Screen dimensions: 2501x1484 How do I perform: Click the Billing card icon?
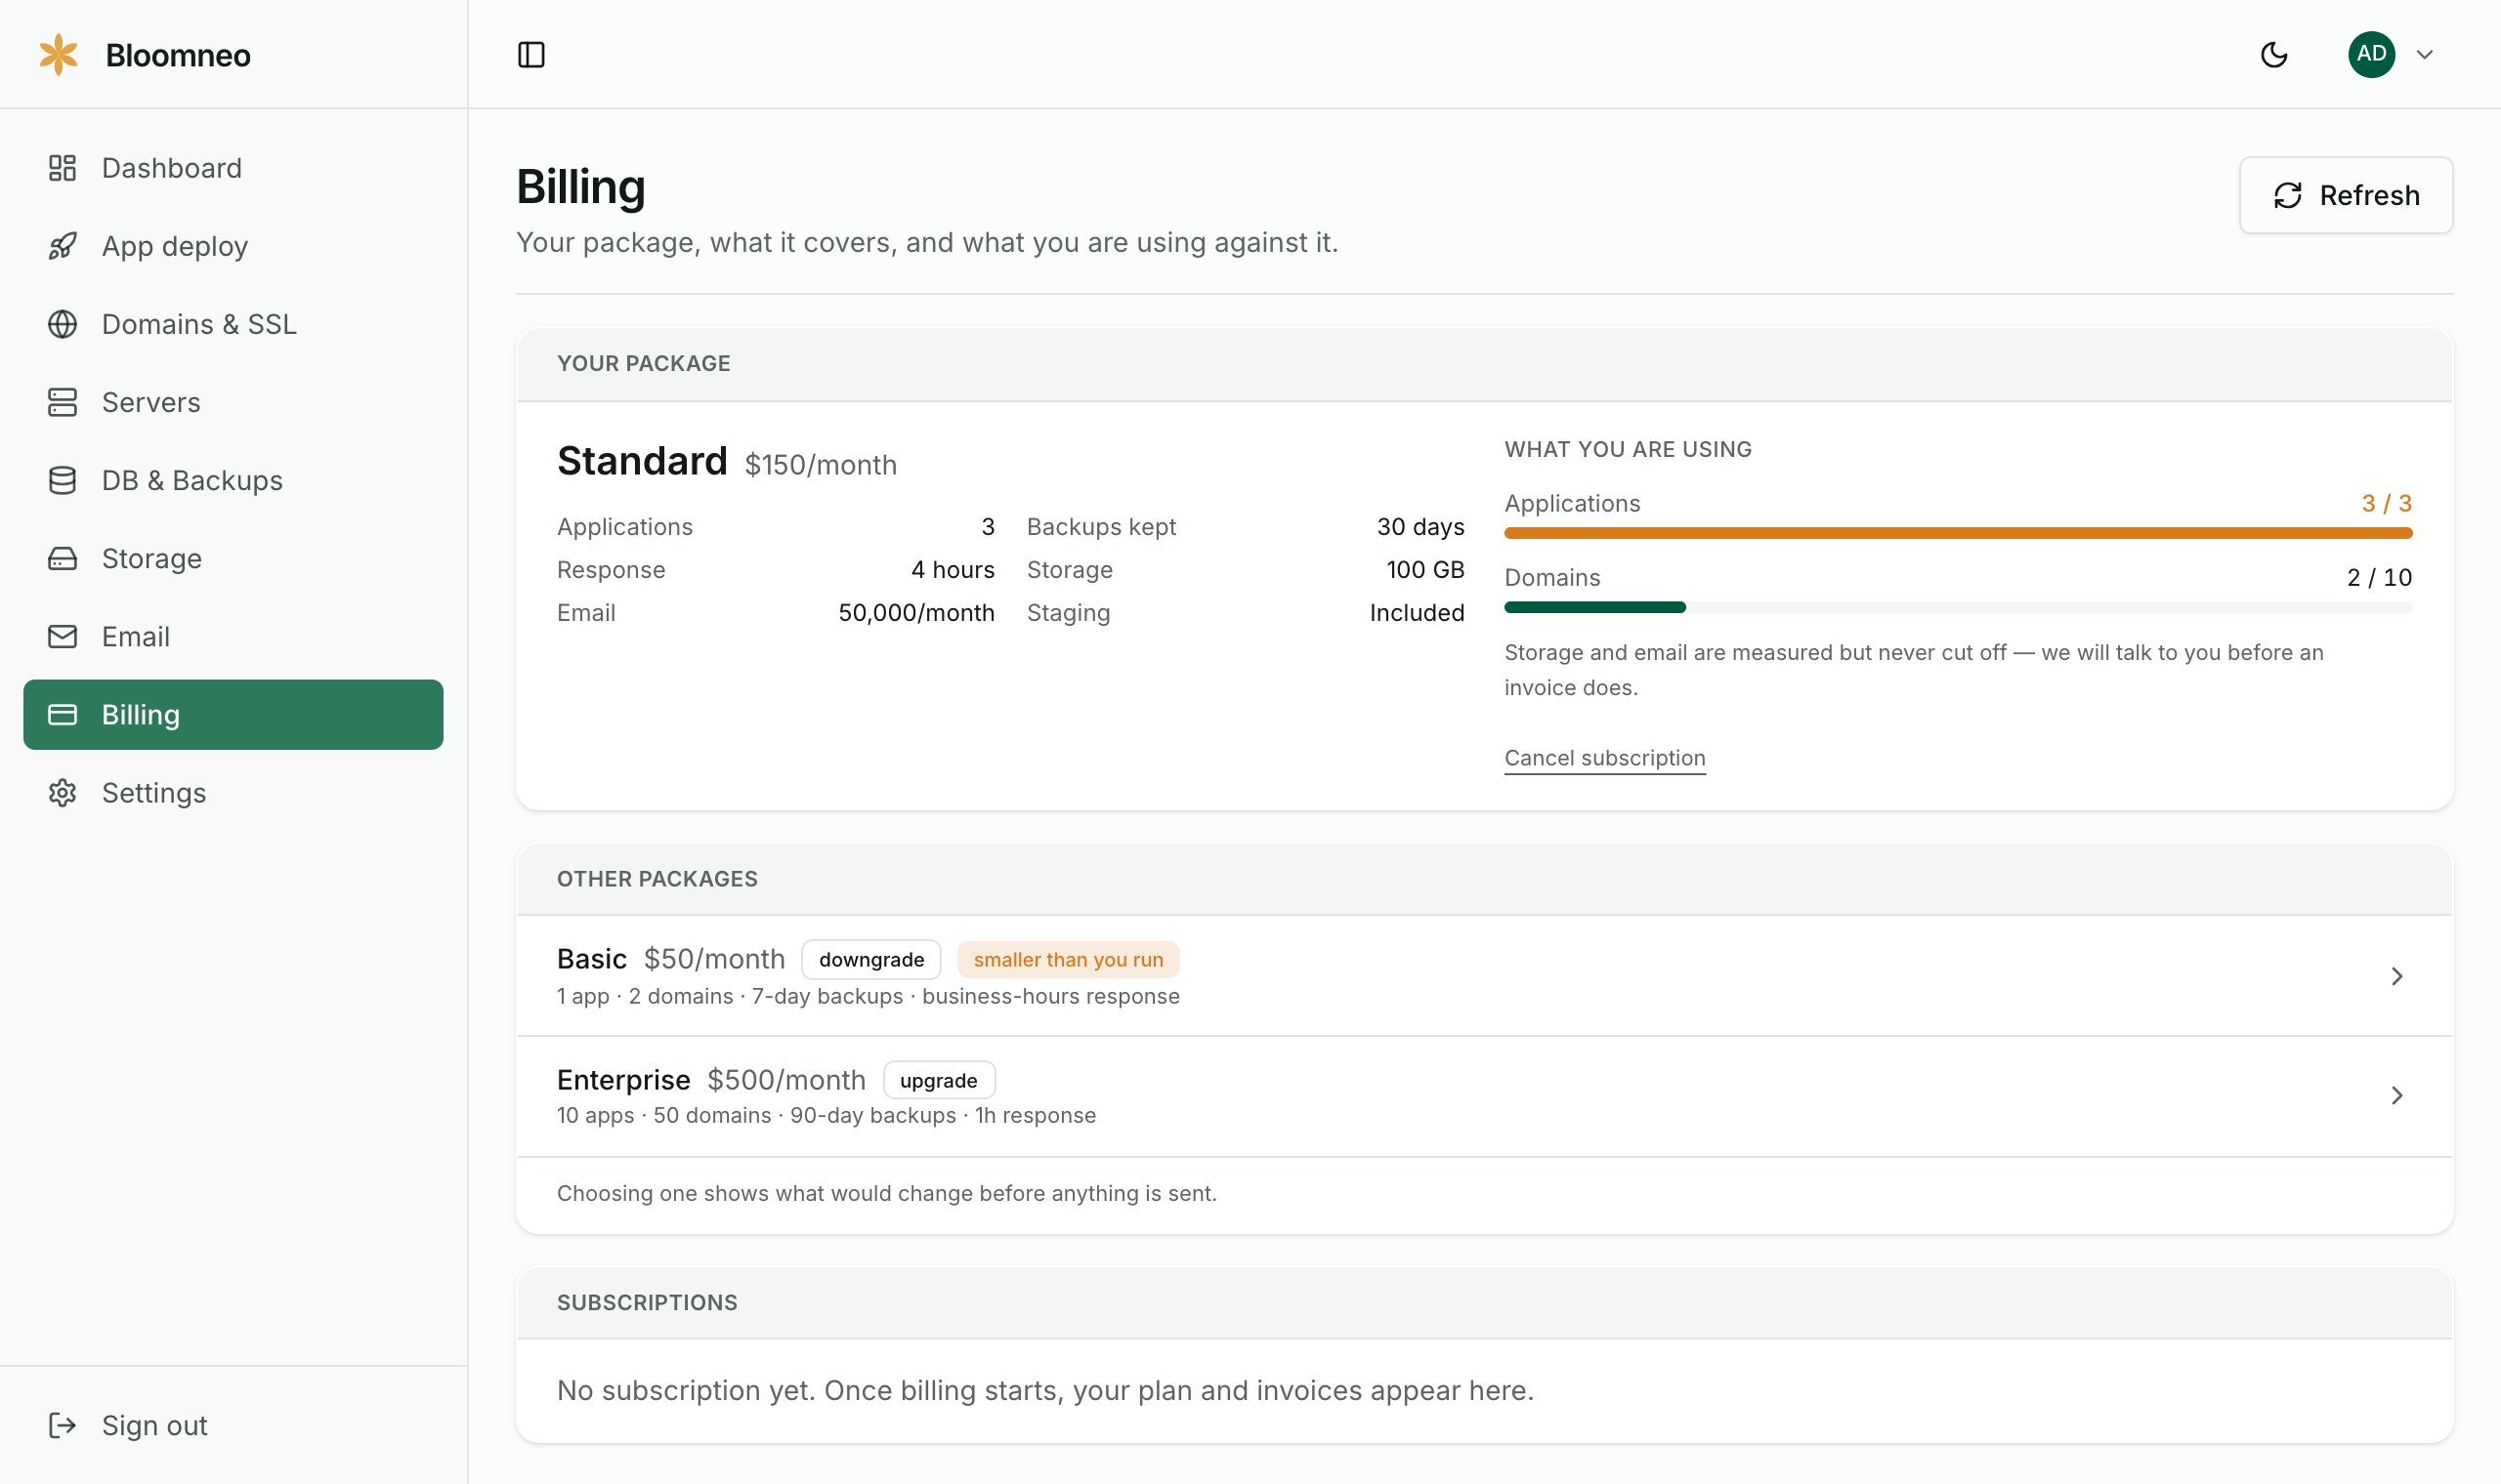click(62, 714)
